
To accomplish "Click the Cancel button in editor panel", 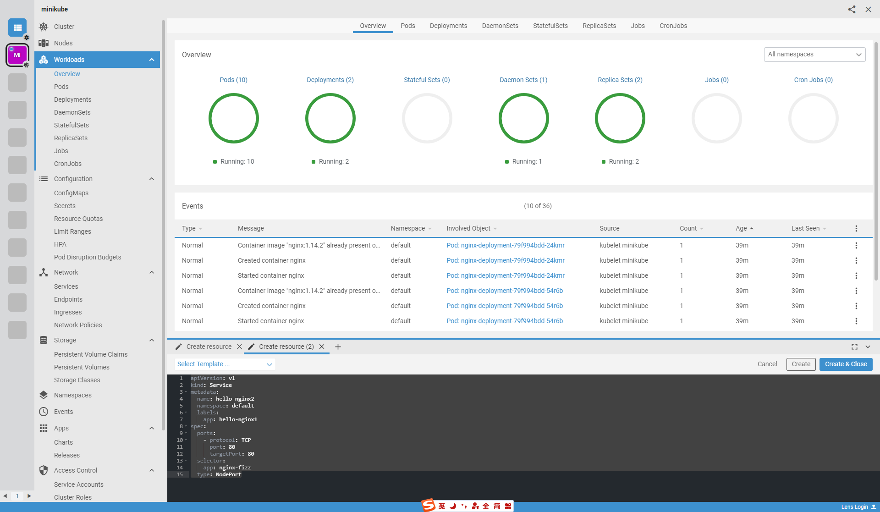I will pos(767,364).
